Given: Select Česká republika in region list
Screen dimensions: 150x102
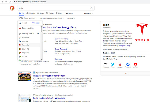Looking at the screenshot, I should pyautogui.click(x=29, y=28).
